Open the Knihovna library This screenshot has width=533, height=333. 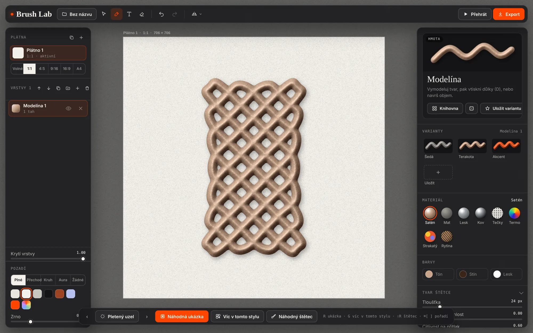[445, 108]
